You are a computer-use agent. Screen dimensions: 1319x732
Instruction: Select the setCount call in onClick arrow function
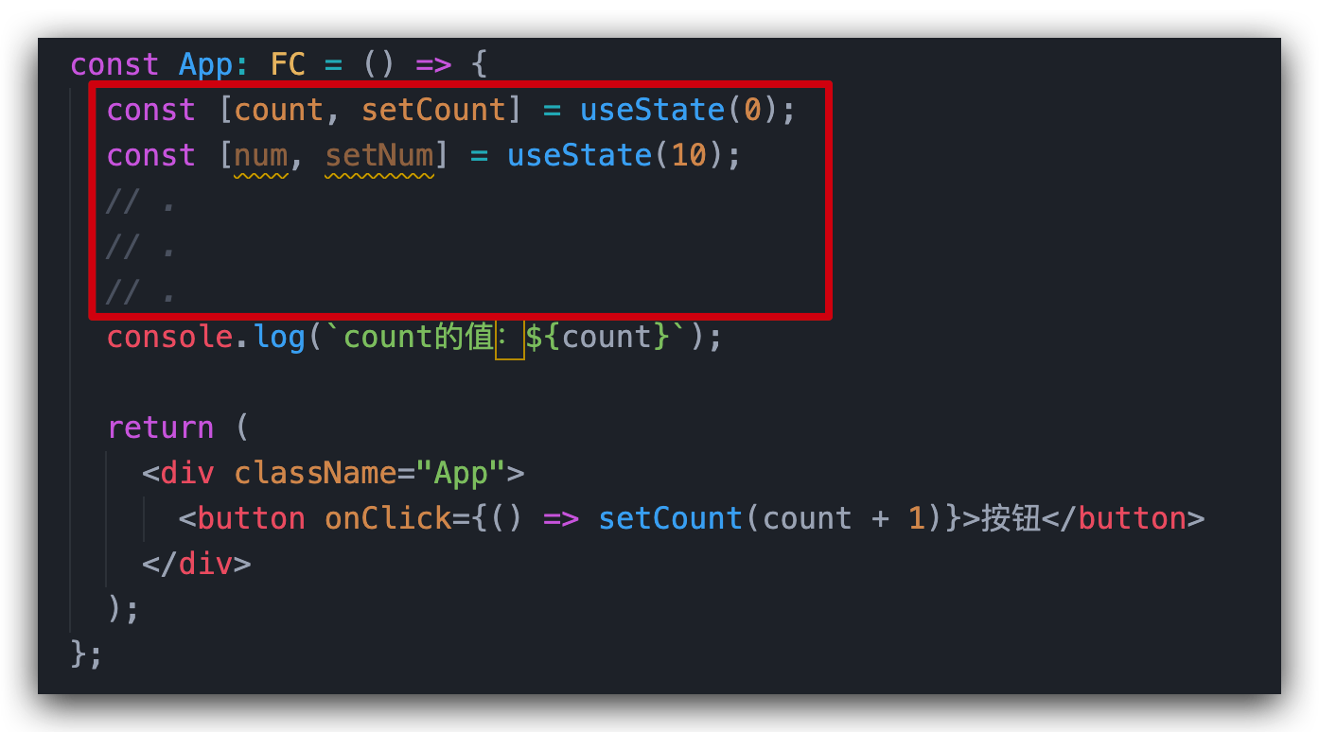coord(670,517)
